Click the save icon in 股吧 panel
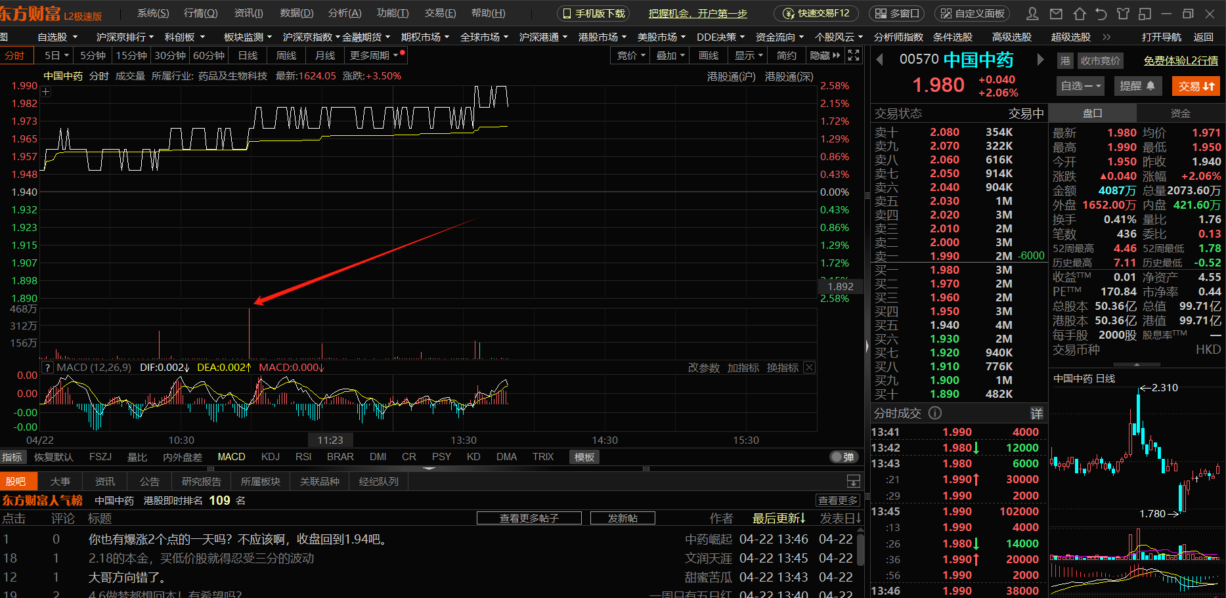This screenshot has height=598, width=1226. [x=854, y=481]
